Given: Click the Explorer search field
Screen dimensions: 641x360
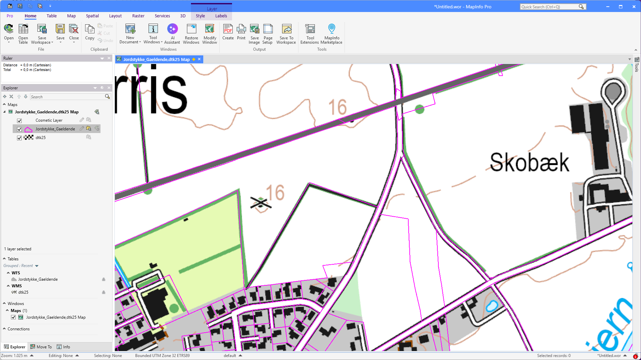Looking at the screenshot, I should point(67,97).
